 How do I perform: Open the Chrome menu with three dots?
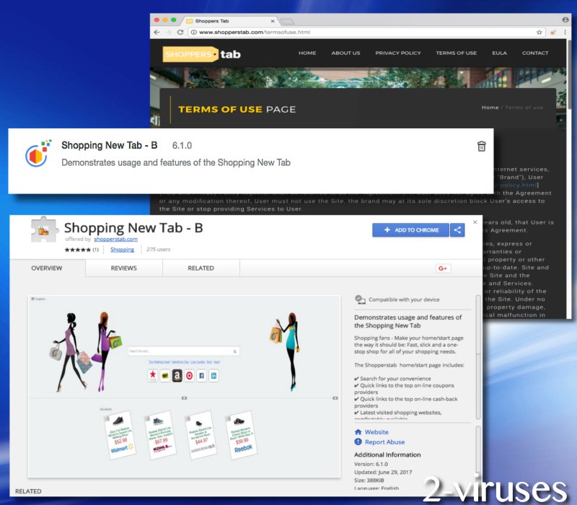[566, 32]
